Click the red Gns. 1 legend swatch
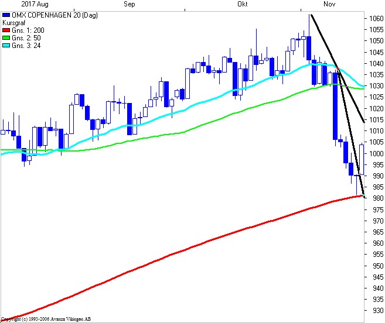The image size is (385, 323). tap(6, 30)
